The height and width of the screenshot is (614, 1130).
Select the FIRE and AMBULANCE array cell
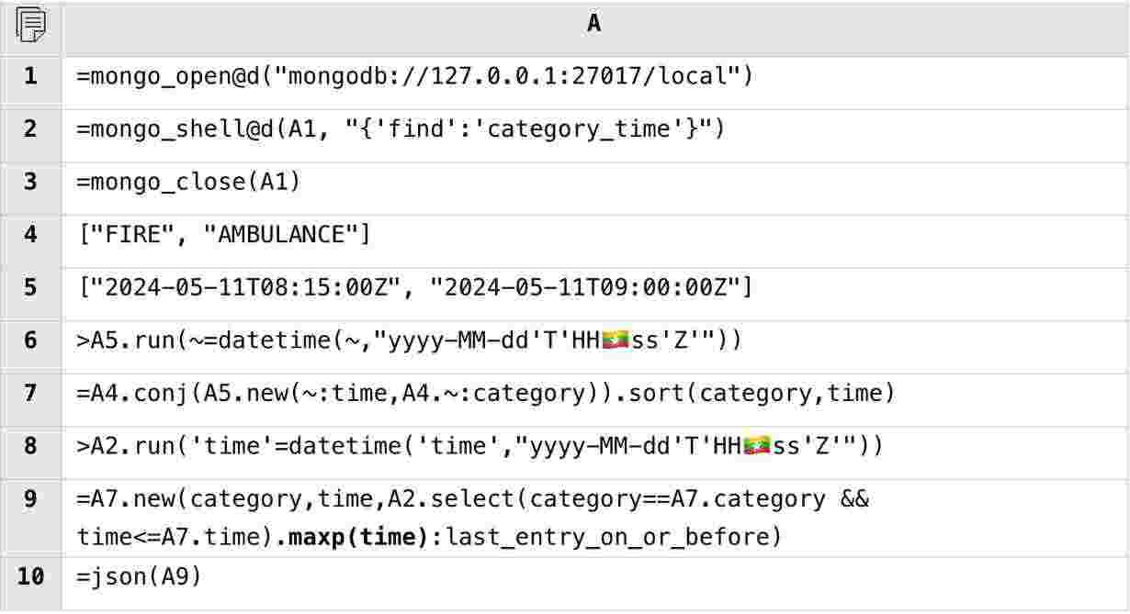tap(224, 235)
